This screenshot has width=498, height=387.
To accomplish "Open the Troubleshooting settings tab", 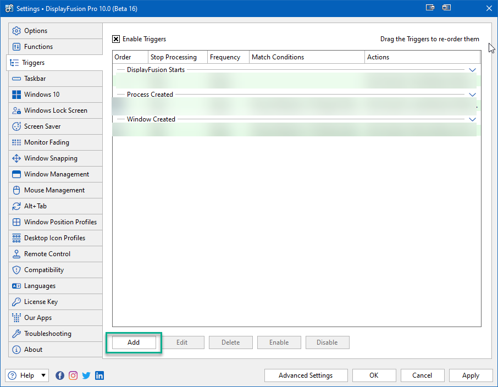I will pyautogui.click(x=56, y=334).
